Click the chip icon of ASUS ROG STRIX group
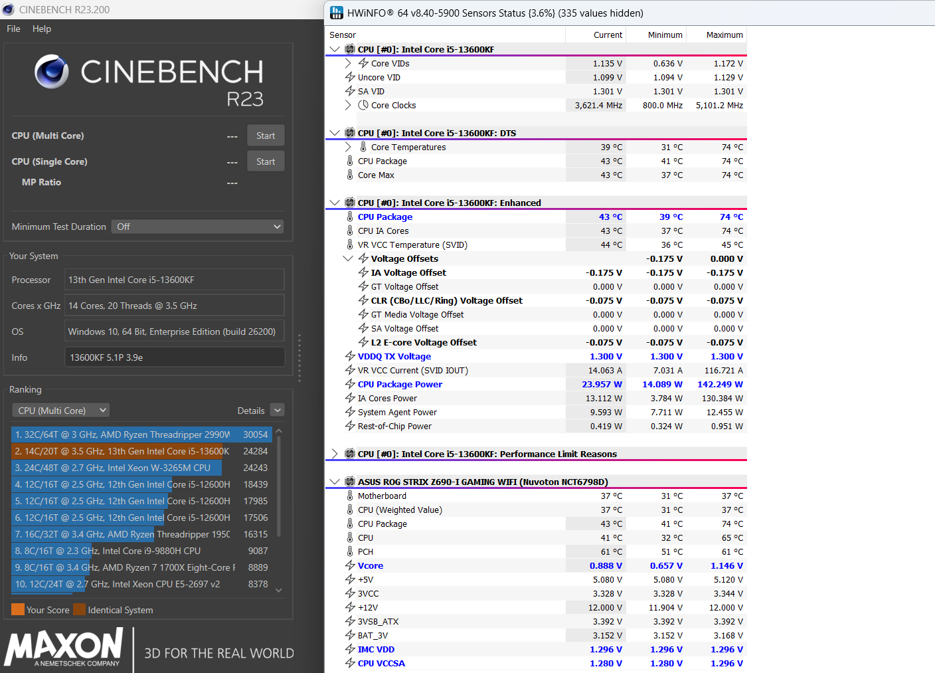Image resolution: width=935 pixels, height=673 pixels. (350, 482)
